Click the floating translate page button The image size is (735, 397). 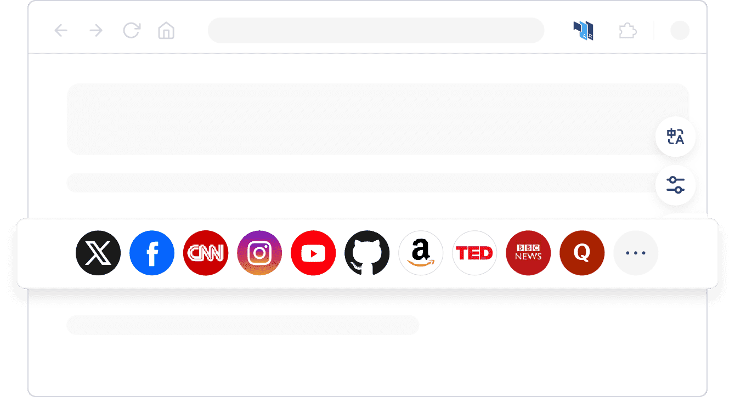coord(676,137)
